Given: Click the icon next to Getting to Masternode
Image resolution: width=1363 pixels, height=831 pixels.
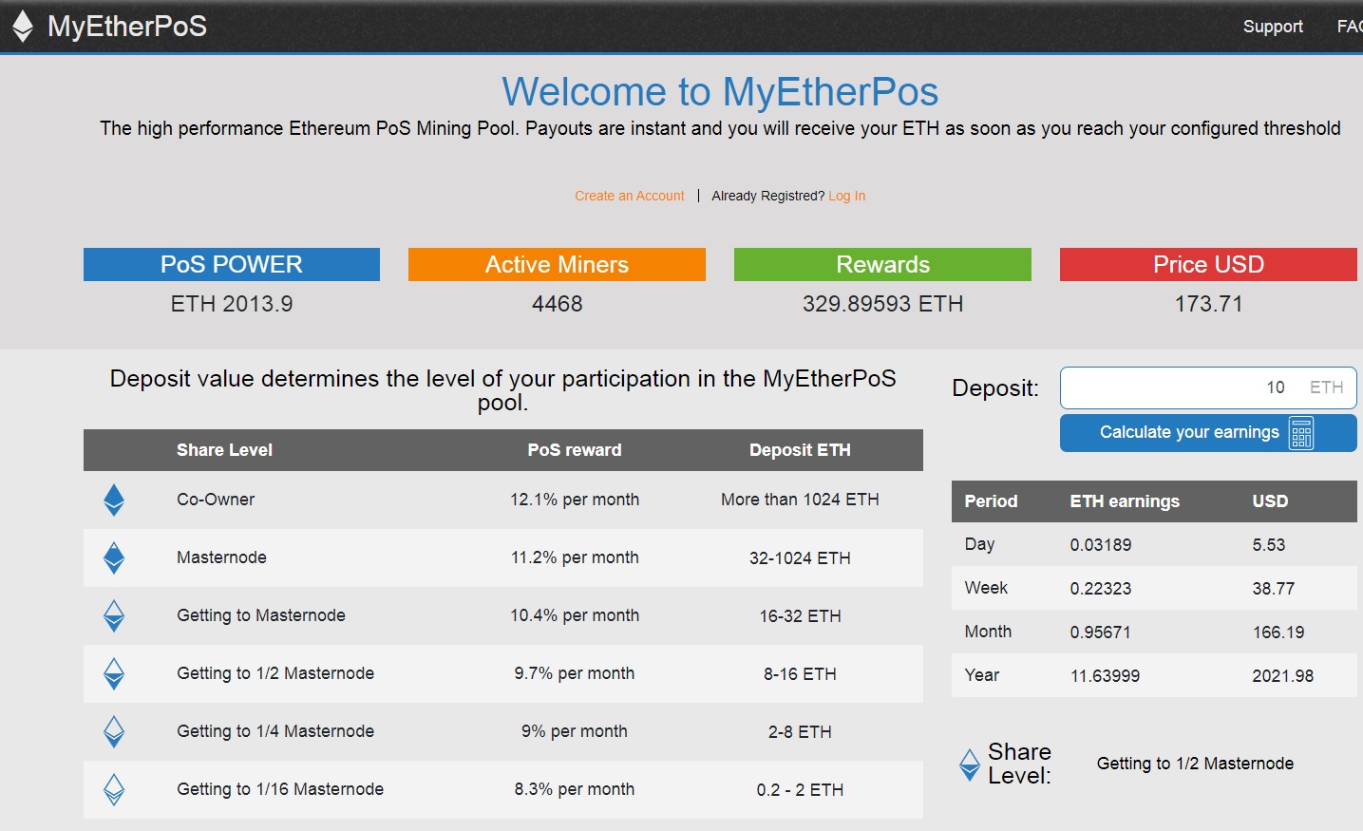Looking at the screenshot, I should click(x=114, y=615).
